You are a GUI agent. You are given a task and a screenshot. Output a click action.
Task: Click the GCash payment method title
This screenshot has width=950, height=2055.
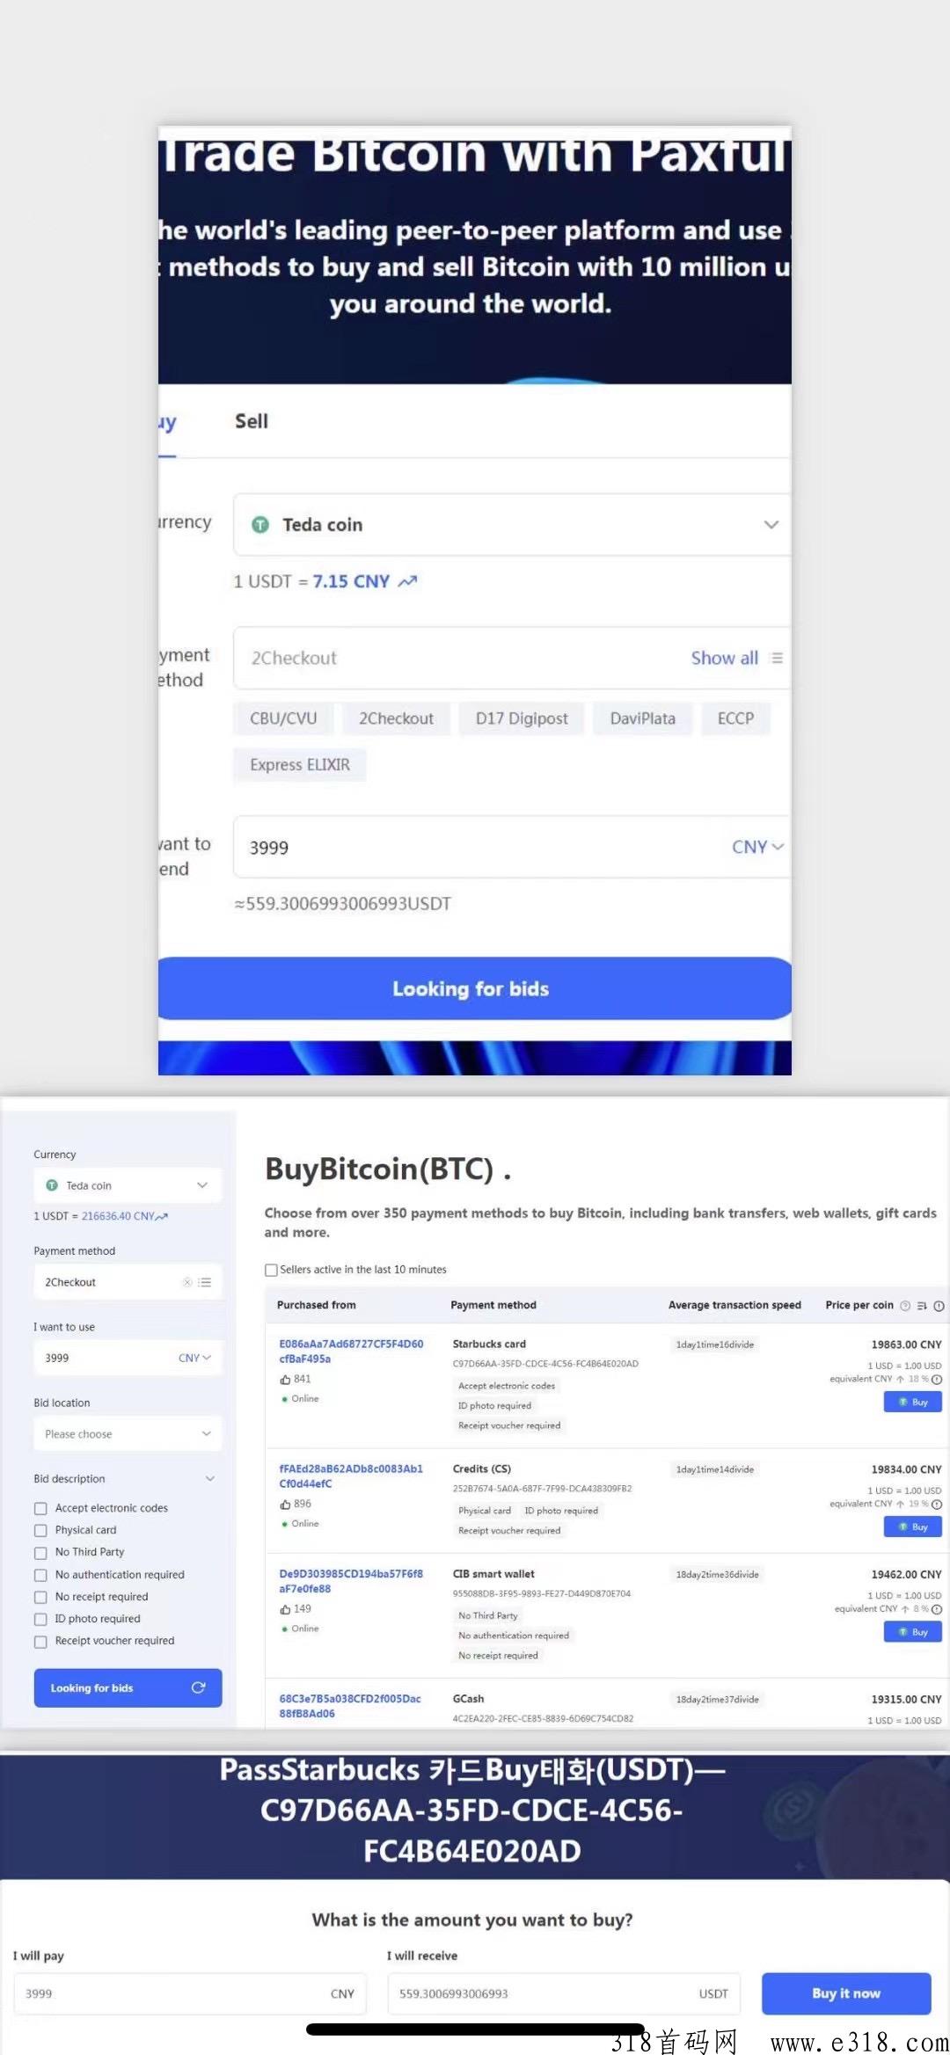pos(468,1698)
